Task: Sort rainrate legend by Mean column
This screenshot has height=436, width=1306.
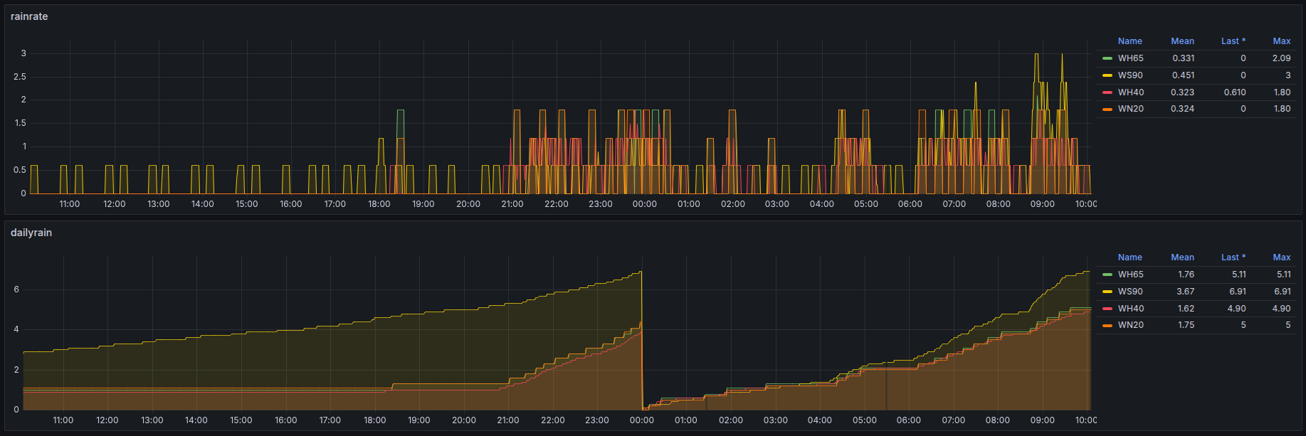Action: [x=1182, y=41]
